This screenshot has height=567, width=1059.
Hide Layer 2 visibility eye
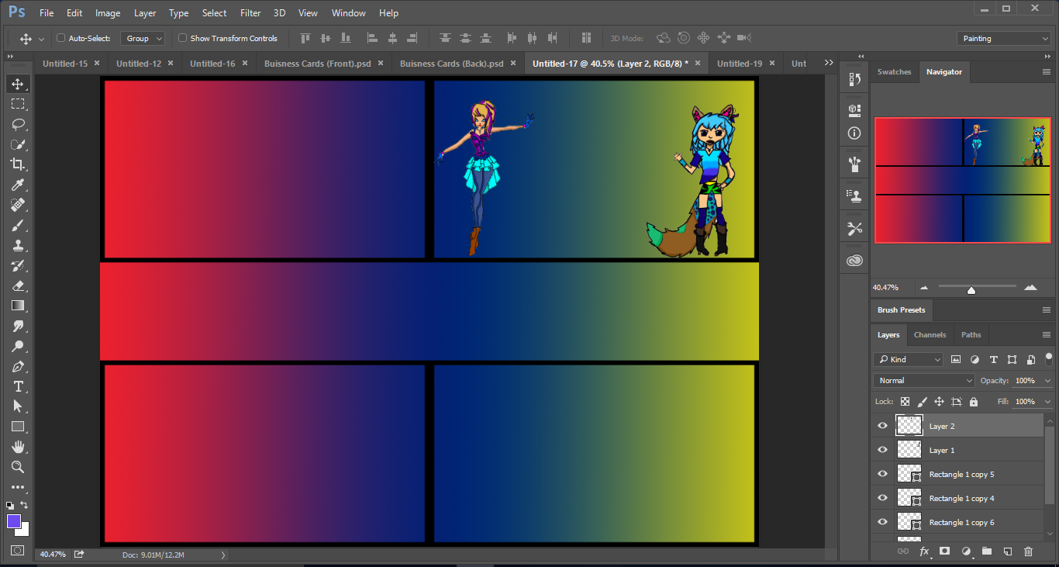point(882,426)
